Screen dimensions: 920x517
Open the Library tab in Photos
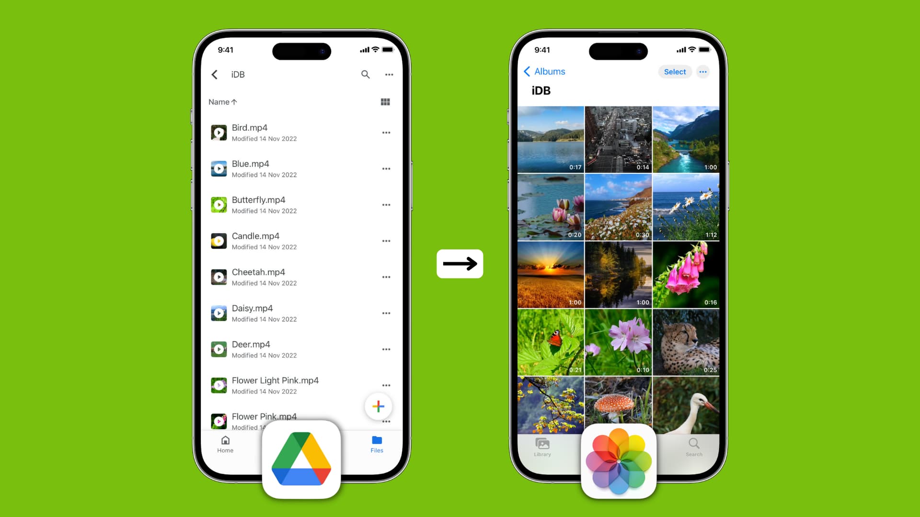pyautogui.click(x=542, y=446)
